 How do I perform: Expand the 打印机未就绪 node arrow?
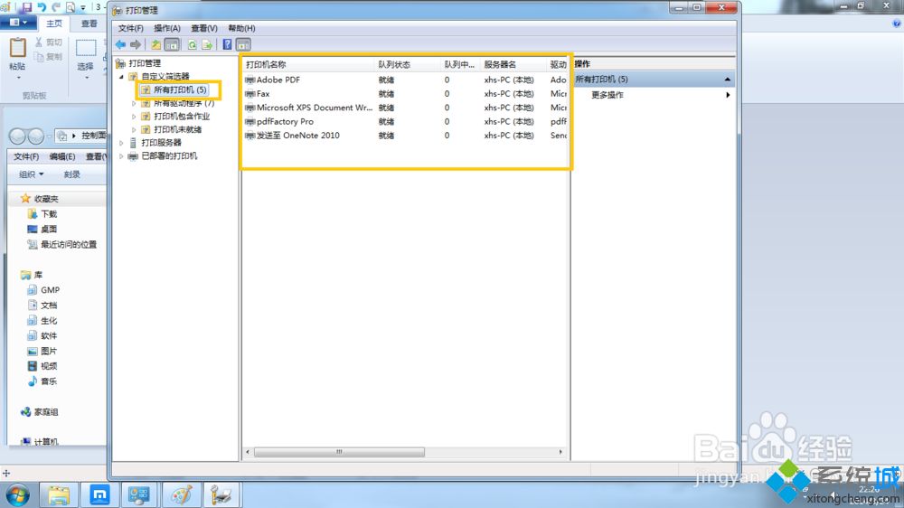[x=134, y=130]
